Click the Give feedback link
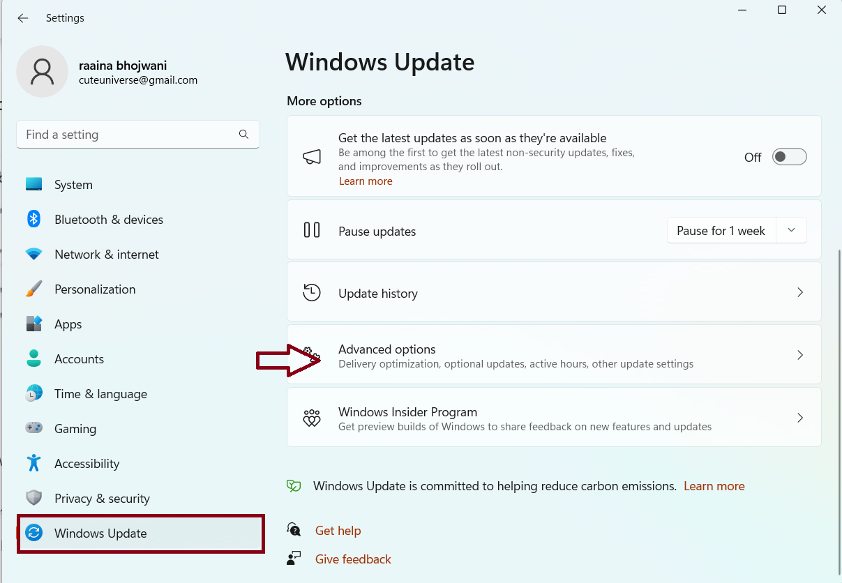The image size is (842, 583). click(353, 559)
